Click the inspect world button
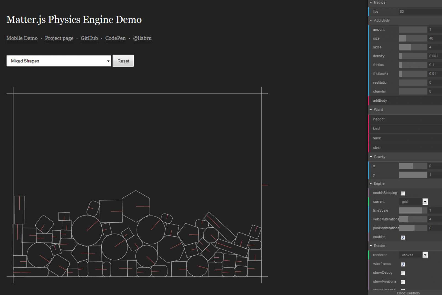This screenshot has width=442, height=295. click(405, 119)
